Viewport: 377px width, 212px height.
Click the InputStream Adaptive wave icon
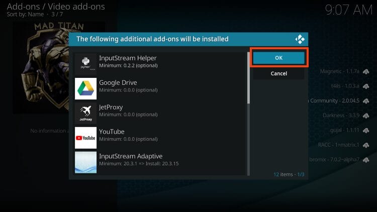85,162
